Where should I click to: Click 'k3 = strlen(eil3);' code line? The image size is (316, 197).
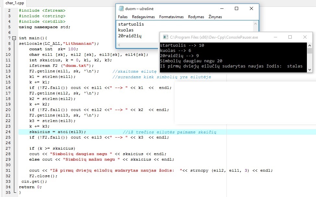(53, 121)
